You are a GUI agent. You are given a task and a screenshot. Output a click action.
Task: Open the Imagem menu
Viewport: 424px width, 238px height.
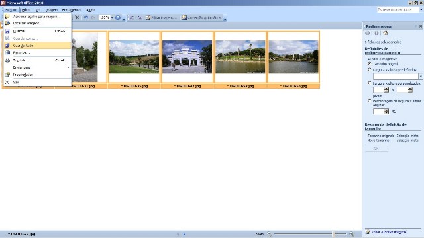[52, 10]
